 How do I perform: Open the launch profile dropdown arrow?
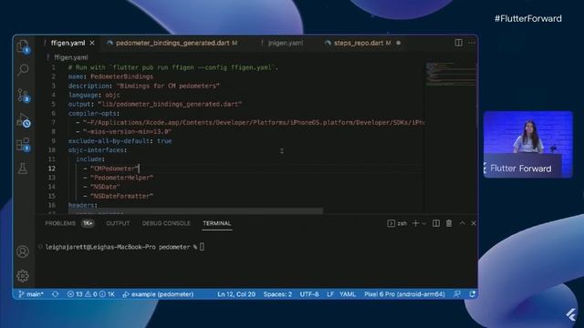point(423,223)
